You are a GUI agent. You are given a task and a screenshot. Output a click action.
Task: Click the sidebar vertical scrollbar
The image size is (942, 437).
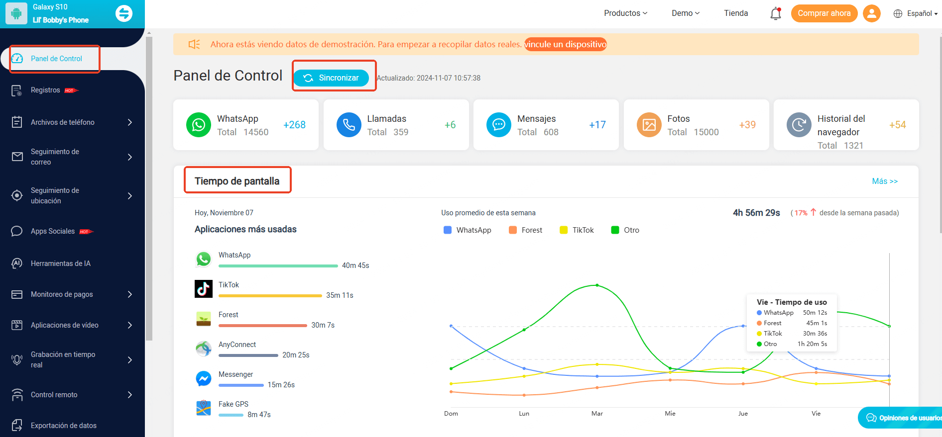[x=149, y=189]
